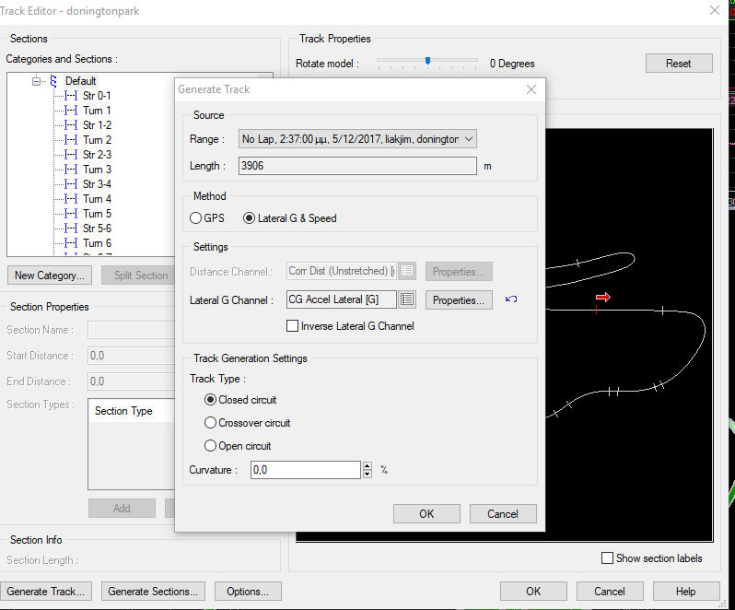Screen dimensions: 735x610
Task: Open Help in Track Editor
Action: pos(686,592)
